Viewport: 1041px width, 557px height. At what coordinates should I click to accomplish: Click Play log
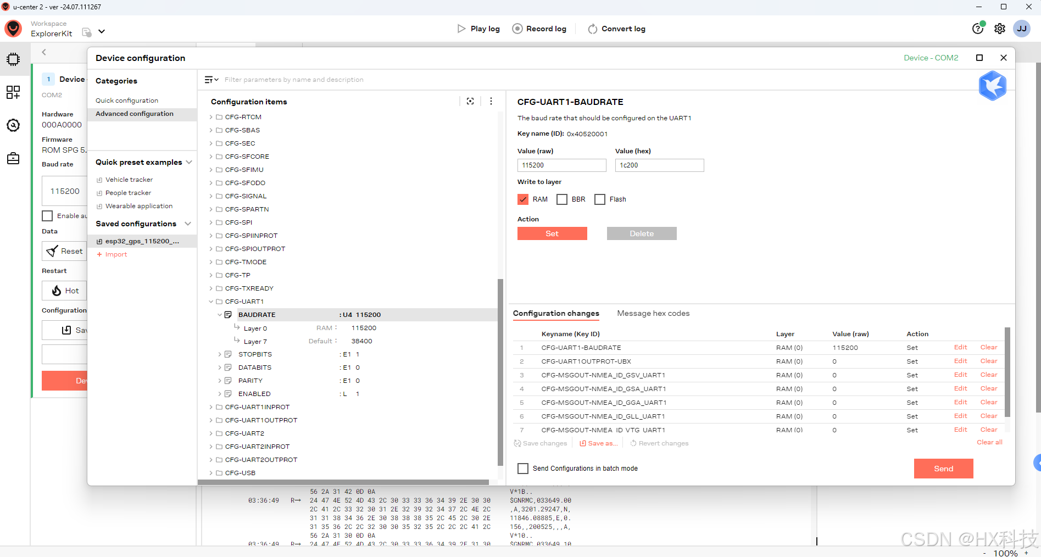click(x=478, y=29)
